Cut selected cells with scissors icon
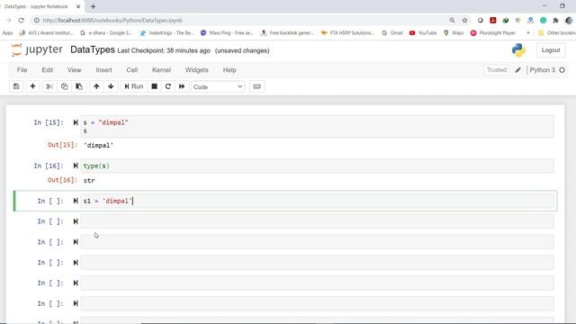This screenshot has width=576, height=324. pyautogui.click(x=49, y=86)
